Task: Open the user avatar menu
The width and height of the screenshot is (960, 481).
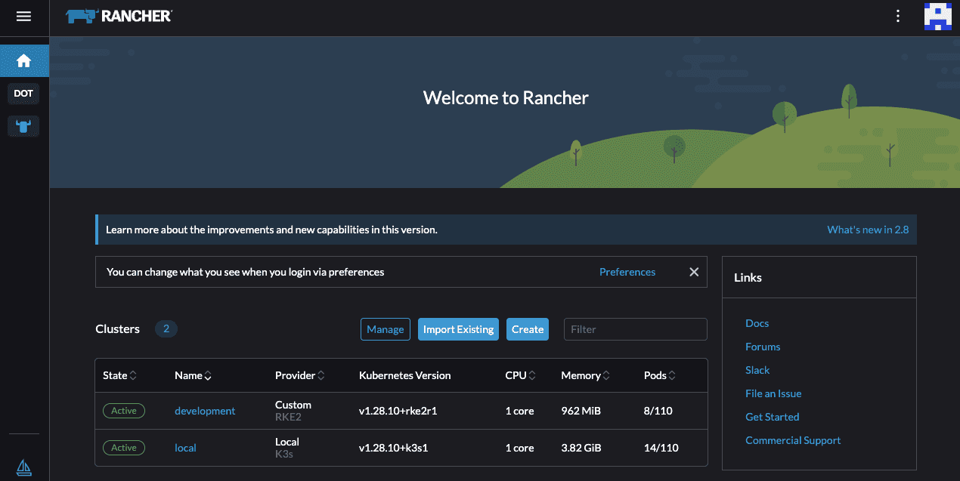Action: 938,16
